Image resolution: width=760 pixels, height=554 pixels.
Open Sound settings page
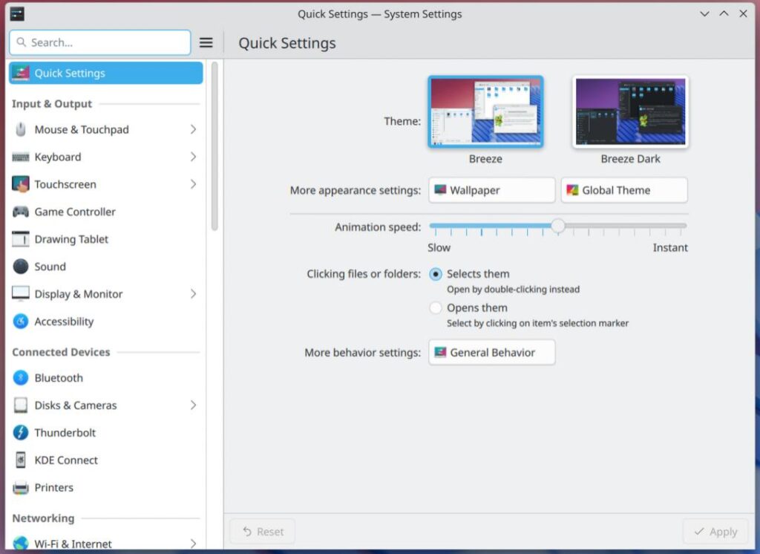(x=105, y=267)
